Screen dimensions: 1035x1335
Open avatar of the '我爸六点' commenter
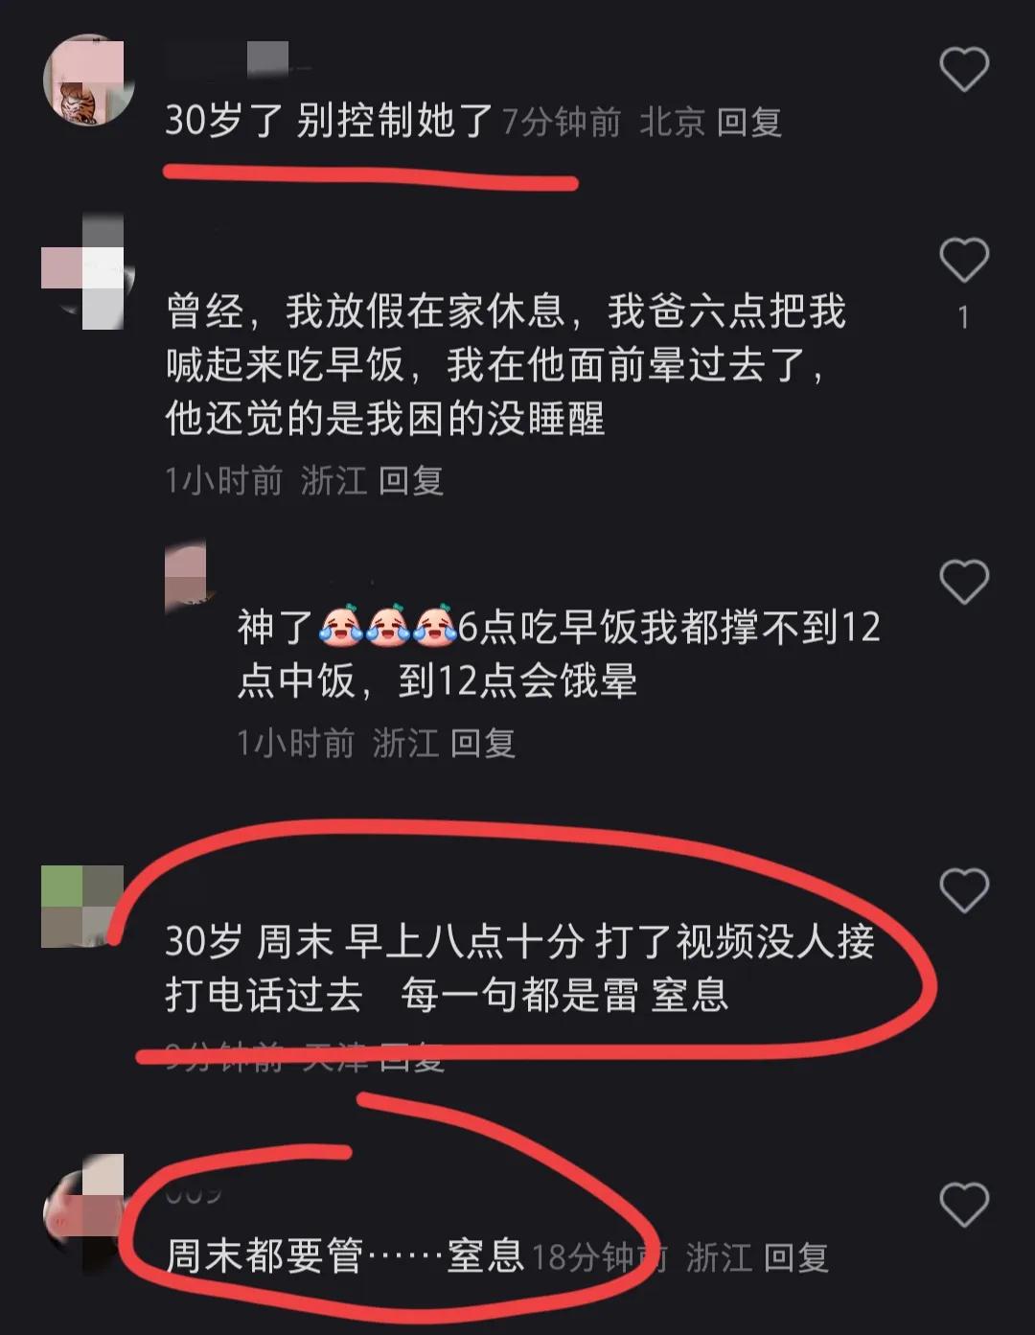[83, 271]
